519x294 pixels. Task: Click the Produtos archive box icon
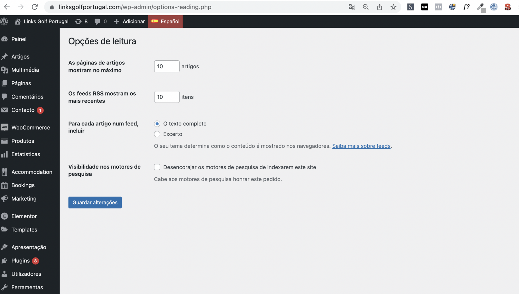(x=4, y=141)
